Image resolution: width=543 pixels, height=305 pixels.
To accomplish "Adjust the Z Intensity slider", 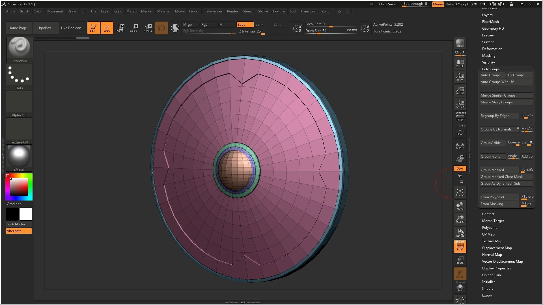I will coord(263,31).
